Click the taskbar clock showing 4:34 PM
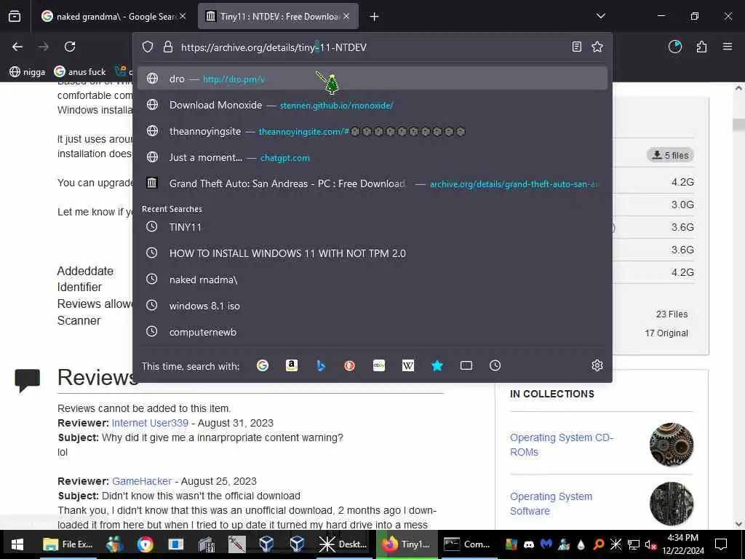Image resolution: width=745 pixels, height=559 pixels. click(682, 544)
